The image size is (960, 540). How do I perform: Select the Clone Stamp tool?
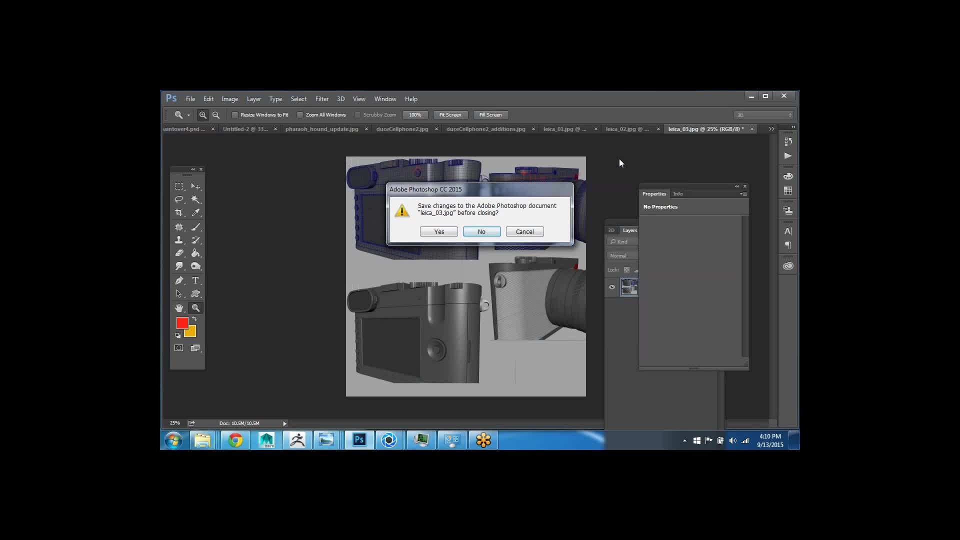click(179, 240)
